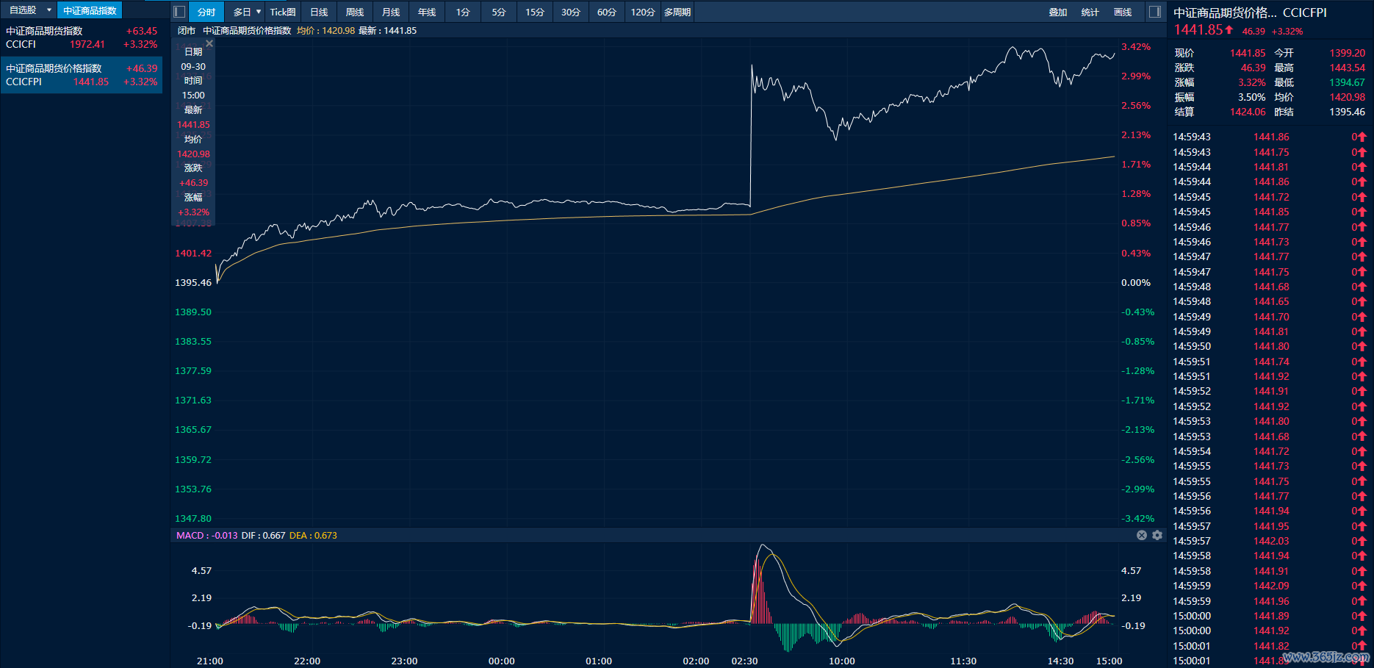Viewport: 1374px width, 668px height.
Task: Select the 中证商品期货指数 CCICFI row
Action: coord(82,37)
